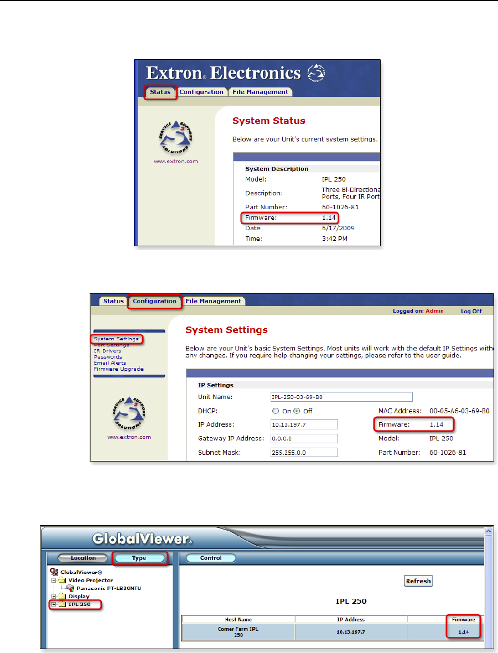This screenshot has height=653, width=498.
Task: Click the S3 support logo under System Status sidebar
Action: pos(176,137)
